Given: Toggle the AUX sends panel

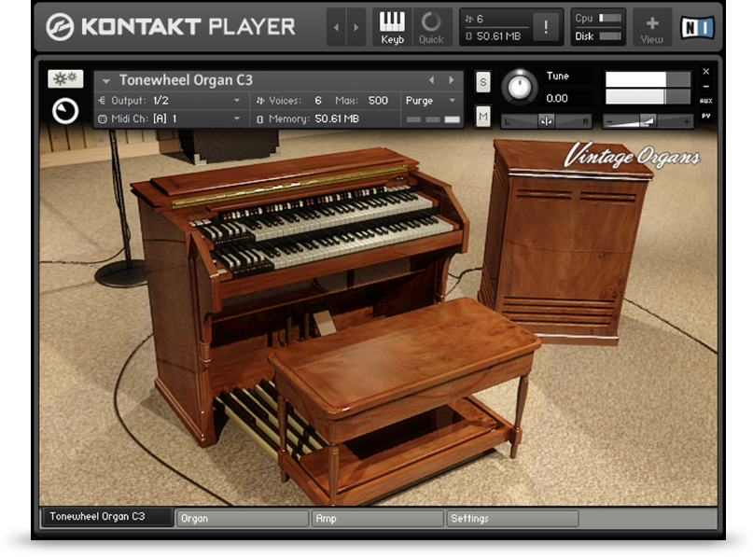Looking at the screenshot, I should click(x=706, y=101).
